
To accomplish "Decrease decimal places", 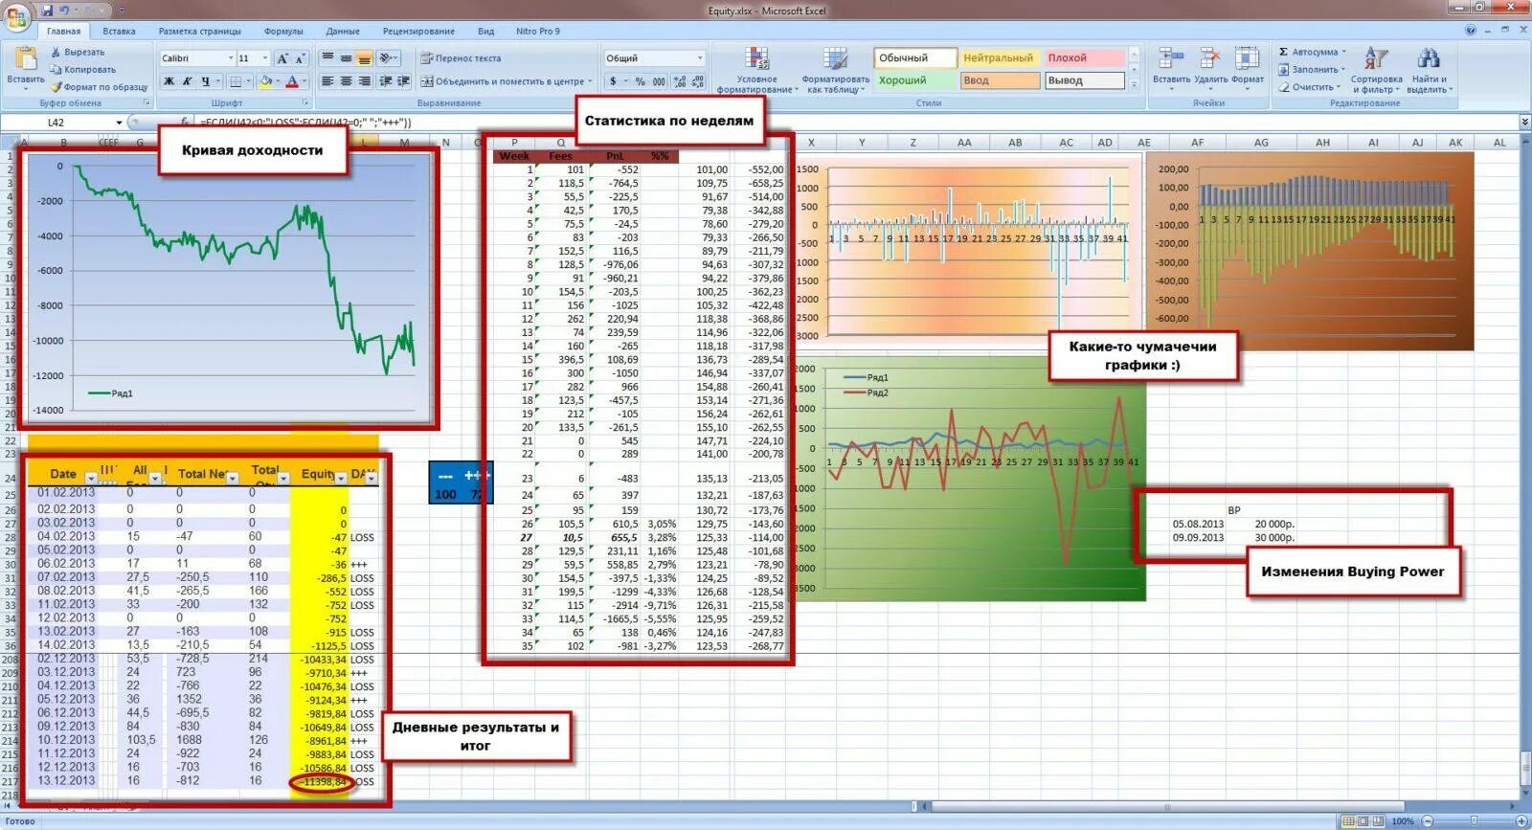I will tap(697, 81).
